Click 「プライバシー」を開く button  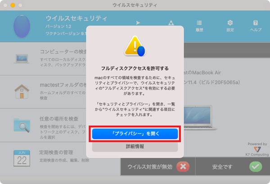135,133
